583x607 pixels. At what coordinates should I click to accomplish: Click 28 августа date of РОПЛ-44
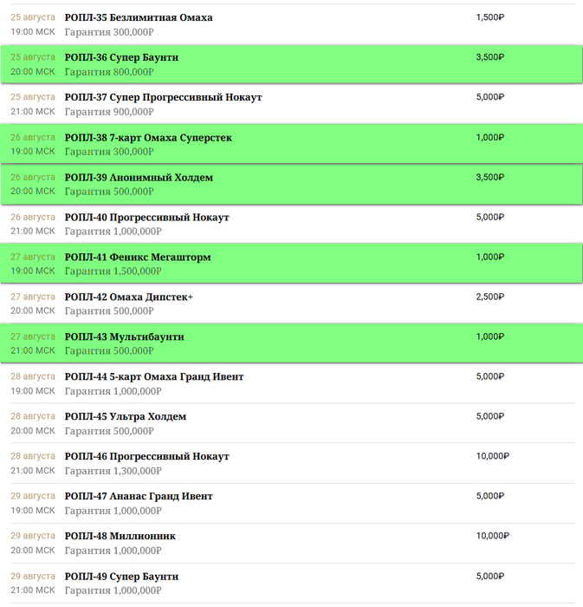pyautogui.click(x=33, y=376)
